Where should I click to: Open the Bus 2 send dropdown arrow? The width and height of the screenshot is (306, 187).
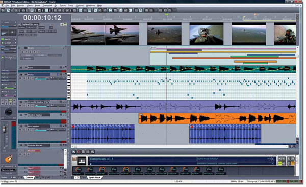15,84
